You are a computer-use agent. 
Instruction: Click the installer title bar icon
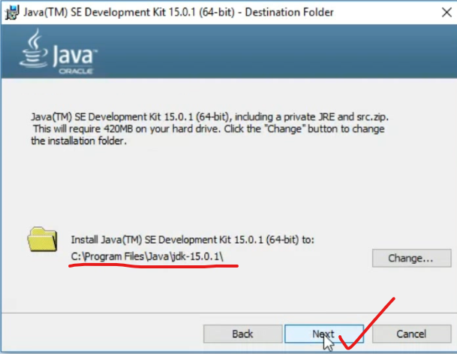pos(12,13)
